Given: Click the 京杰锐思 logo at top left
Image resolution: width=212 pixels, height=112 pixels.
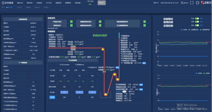Looking at the screenshot, I should 7,3.
